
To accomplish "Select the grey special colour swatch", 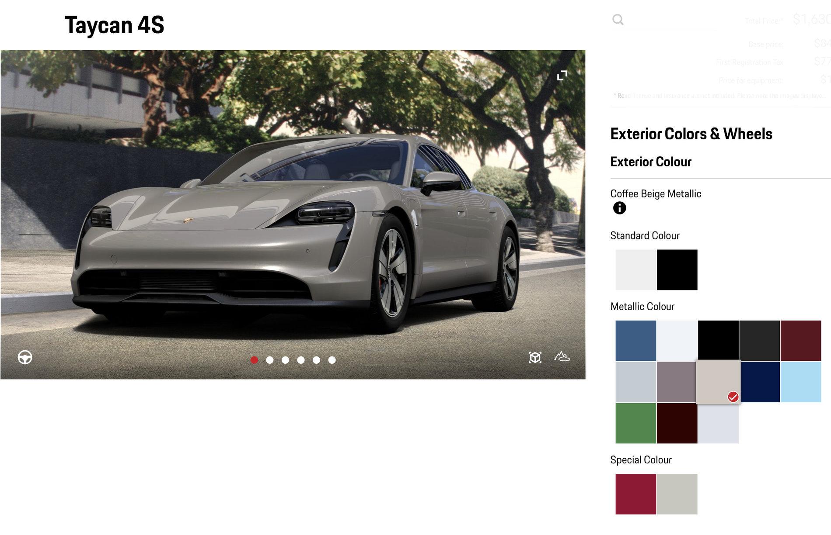I will [677, 494].
